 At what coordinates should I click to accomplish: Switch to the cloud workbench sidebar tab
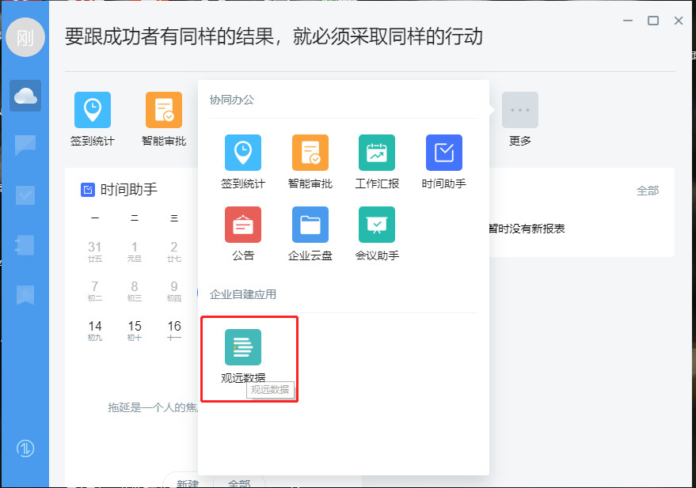25,96
